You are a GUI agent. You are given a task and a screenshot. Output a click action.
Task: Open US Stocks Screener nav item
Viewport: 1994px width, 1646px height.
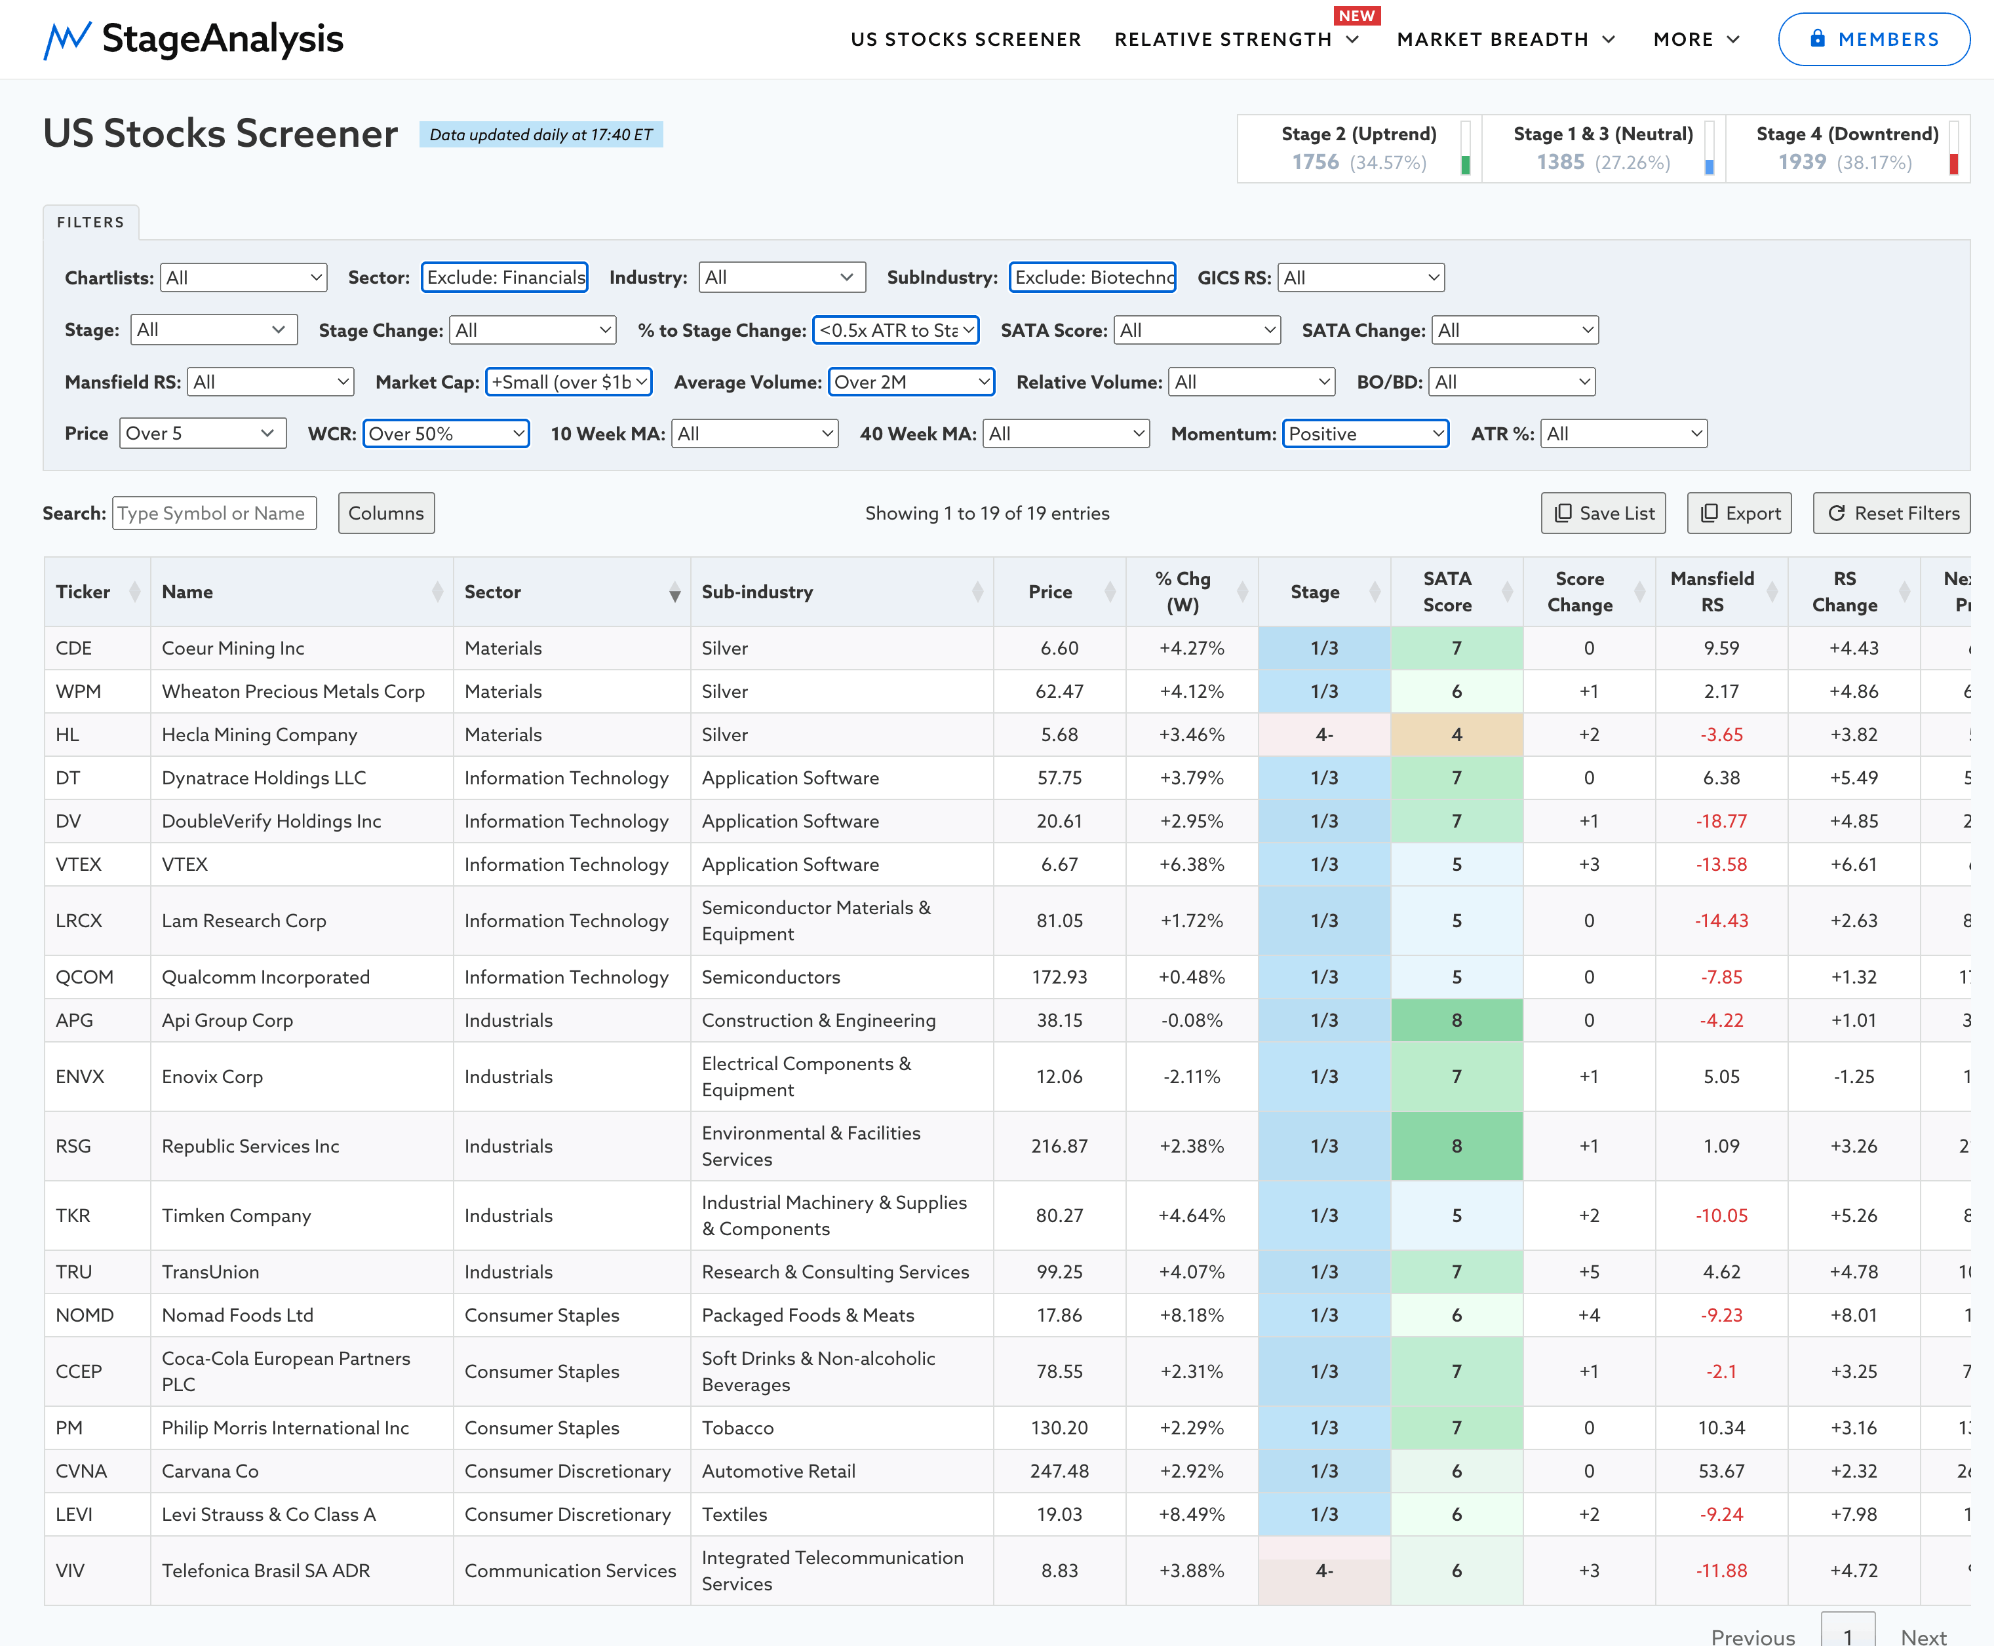pyautogui.click(x=966, y=39)
